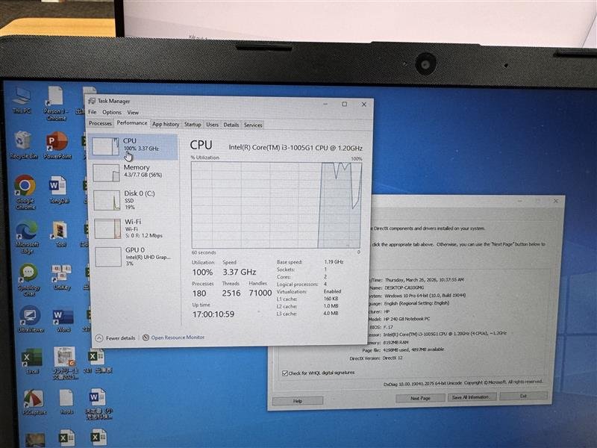Click the Next Page button in DxDiag

click(x=420, y=398)
